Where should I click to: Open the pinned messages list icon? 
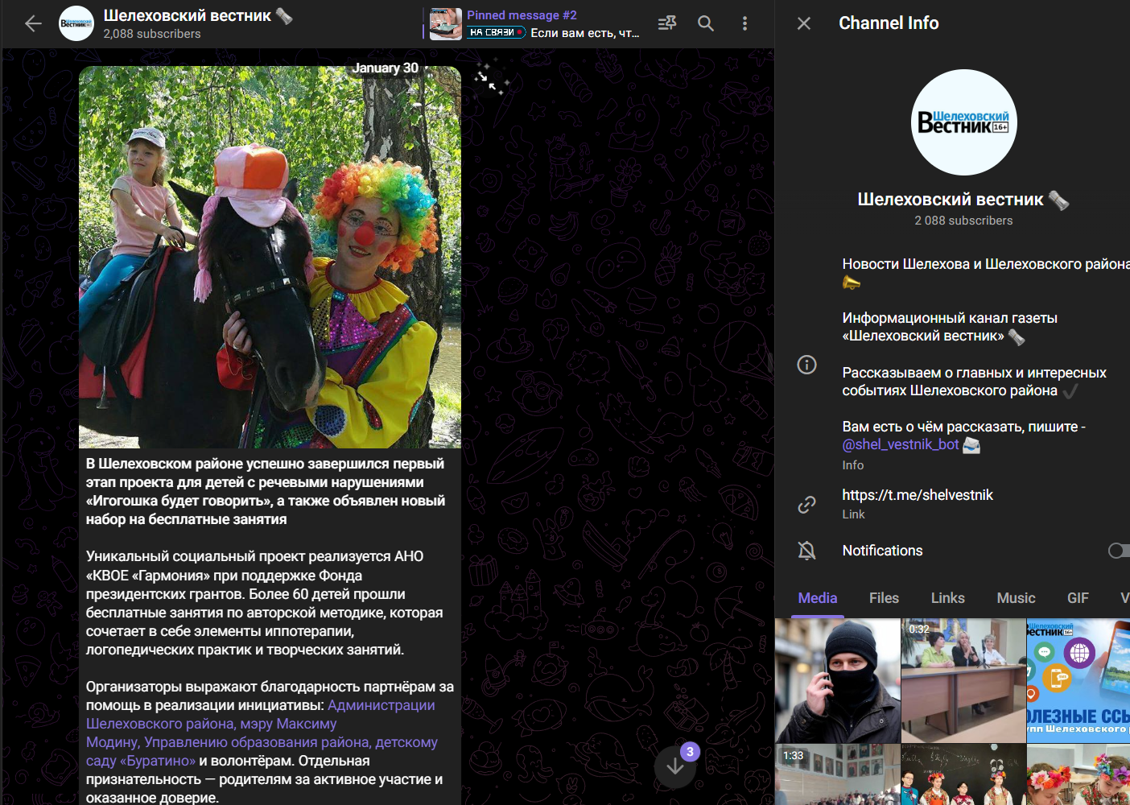point(667,23)
